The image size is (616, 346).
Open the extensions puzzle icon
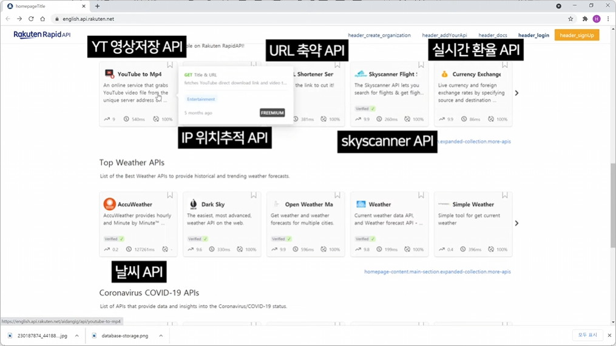pyautogui.click(x=585, y=19)
